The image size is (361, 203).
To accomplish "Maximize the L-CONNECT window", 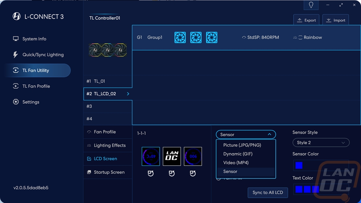I will coord(341,5).
